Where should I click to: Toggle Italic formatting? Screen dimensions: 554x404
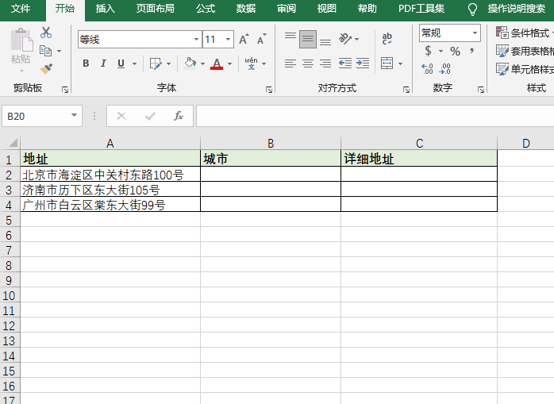tap(104, 63)
